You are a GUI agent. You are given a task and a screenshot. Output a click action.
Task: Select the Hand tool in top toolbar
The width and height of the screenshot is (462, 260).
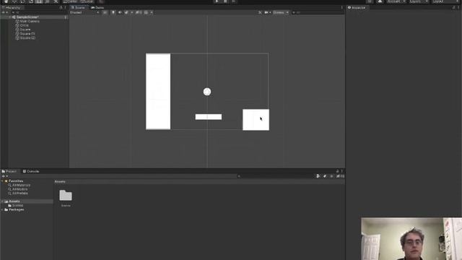click(x=6, y=1)
